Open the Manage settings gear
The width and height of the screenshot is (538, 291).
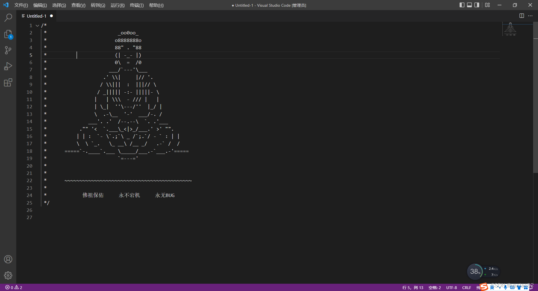(8, 276)
